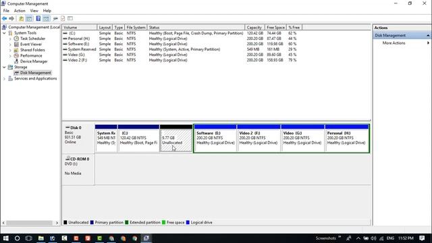Expand the More Actions submenu arrow
432x243 pixels.
[428, 43]
